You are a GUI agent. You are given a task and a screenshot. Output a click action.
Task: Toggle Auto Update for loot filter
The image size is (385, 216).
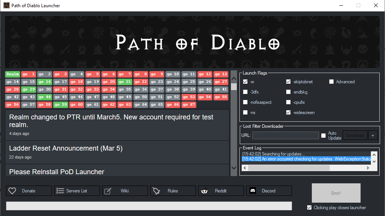(323, 135)
